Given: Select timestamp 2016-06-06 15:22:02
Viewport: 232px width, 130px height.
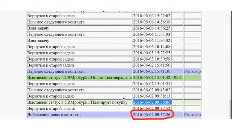Looking at the screenshot, I should coord(152,16).
